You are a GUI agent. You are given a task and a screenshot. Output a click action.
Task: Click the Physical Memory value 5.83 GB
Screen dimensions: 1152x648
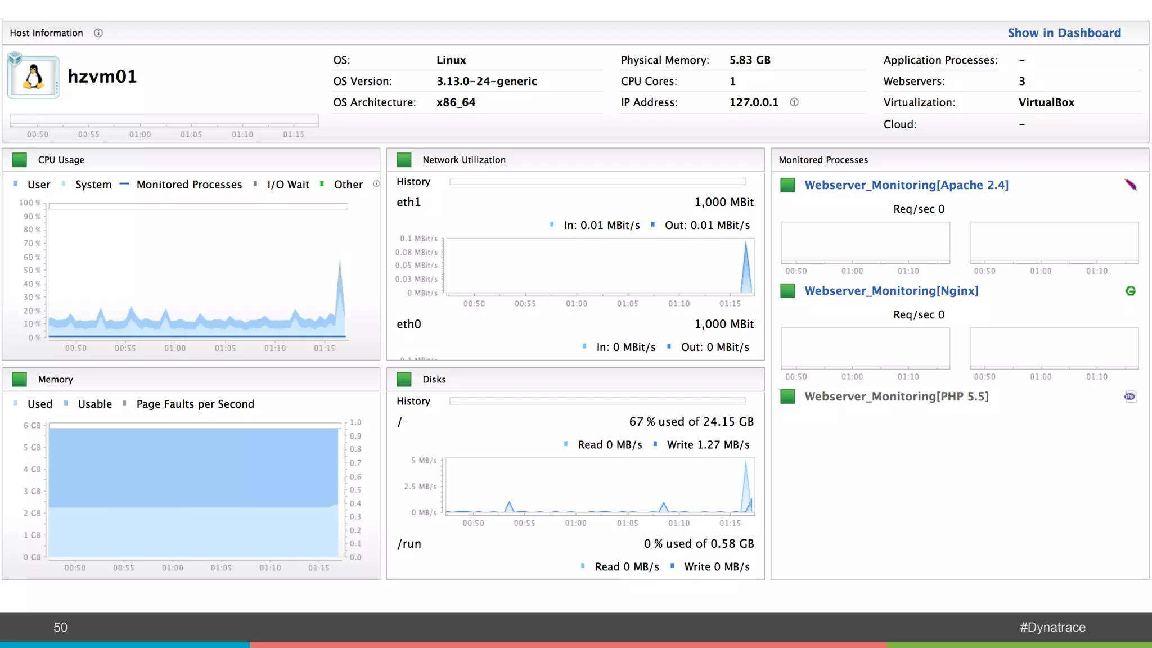click(x=750, y=60)
